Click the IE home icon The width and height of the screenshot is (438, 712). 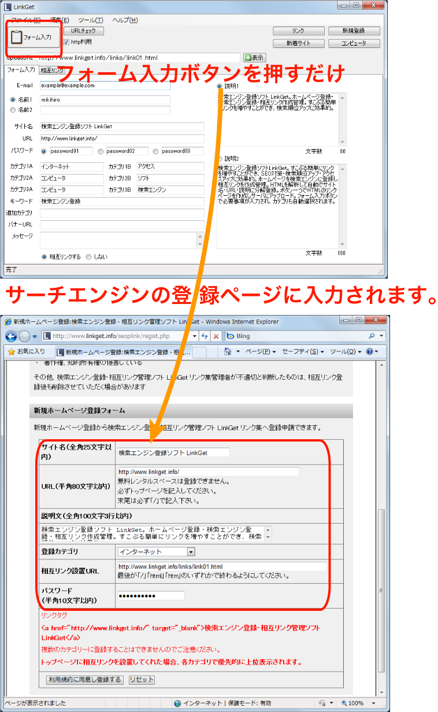pos(228,351)
